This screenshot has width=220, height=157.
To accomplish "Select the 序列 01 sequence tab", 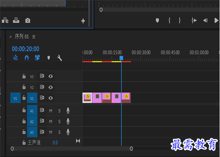I will click(22, 37).
